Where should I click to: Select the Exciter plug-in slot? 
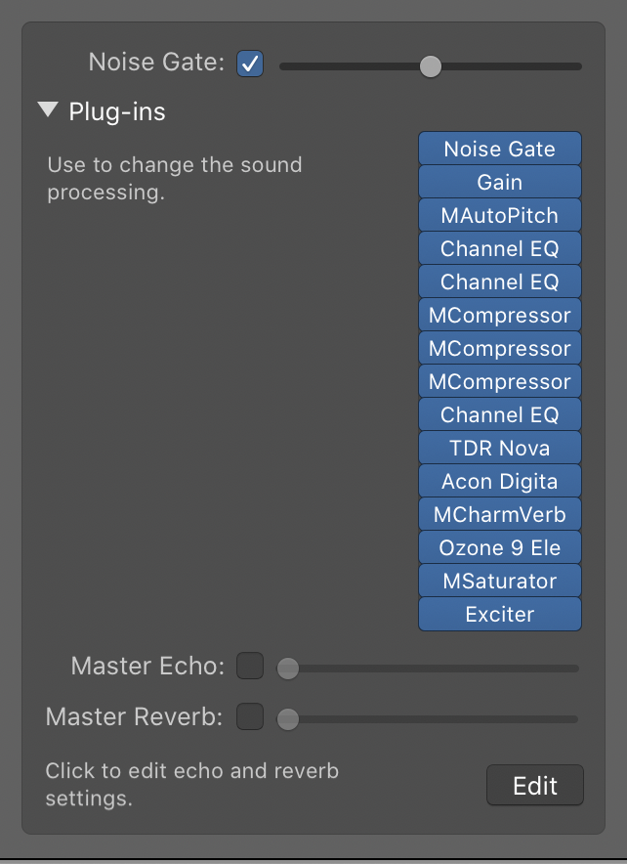(x=499, y=615)
